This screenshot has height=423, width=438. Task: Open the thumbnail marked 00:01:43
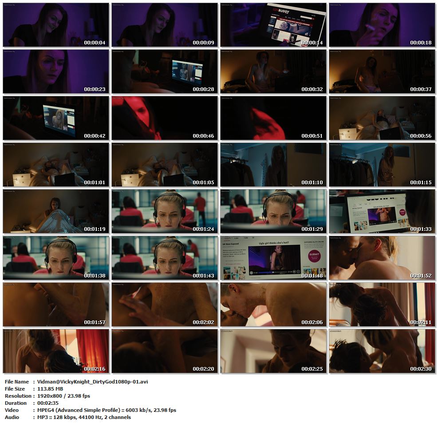point(165,258)
